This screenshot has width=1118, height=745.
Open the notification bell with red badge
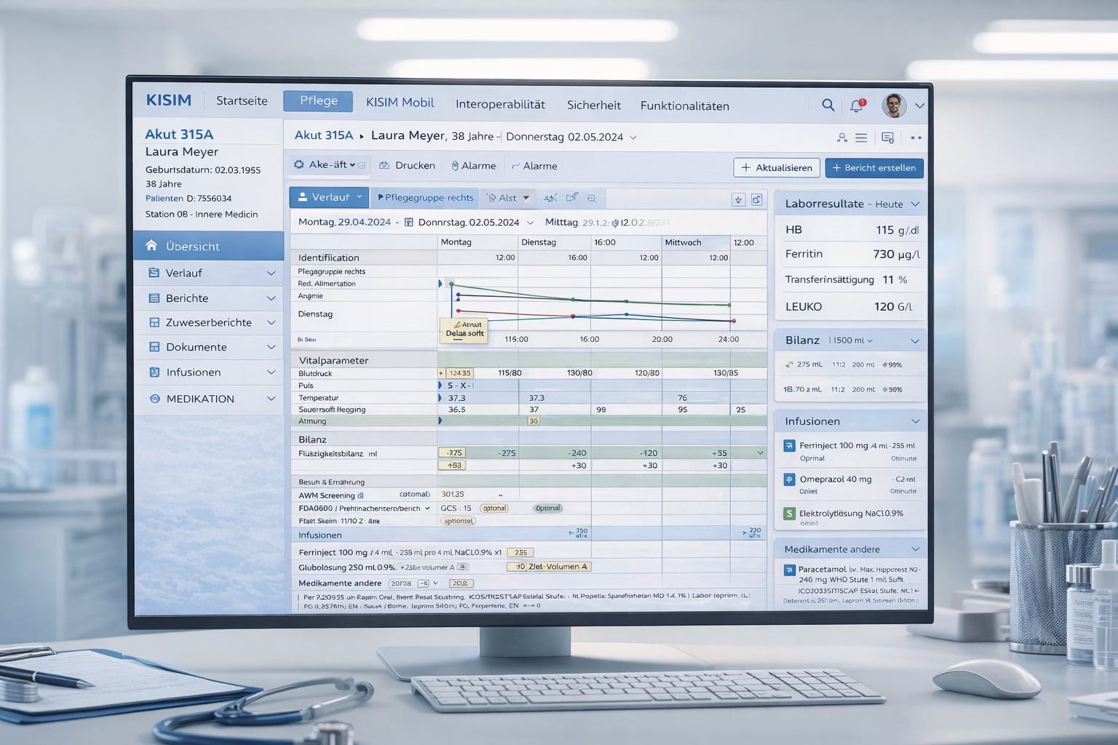tap(857, 105)
